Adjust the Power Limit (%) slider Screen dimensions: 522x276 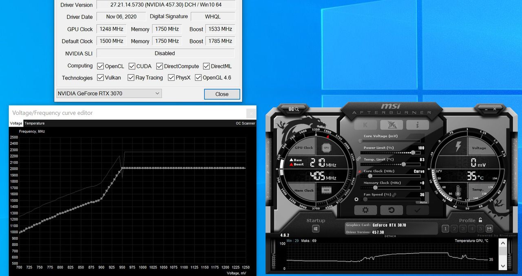(x=390, y=152)
